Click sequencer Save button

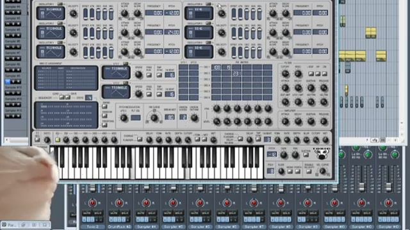point(68,97)
